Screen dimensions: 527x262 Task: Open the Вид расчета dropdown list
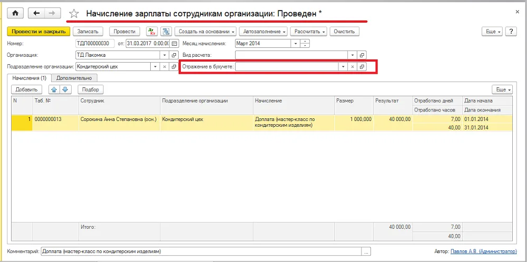(352, 55)
